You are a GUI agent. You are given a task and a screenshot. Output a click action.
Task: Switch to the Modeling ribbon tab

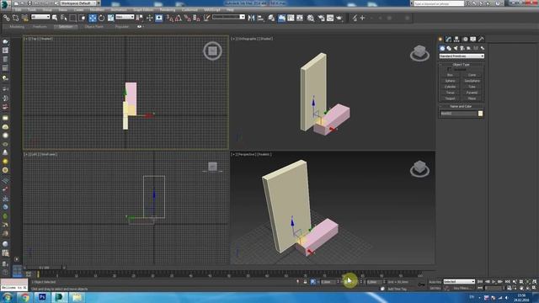tap(17, 26)
